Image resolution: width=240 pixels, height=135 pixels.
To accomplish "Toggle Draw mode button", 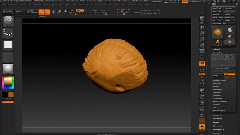I will (x=47, y=12).
